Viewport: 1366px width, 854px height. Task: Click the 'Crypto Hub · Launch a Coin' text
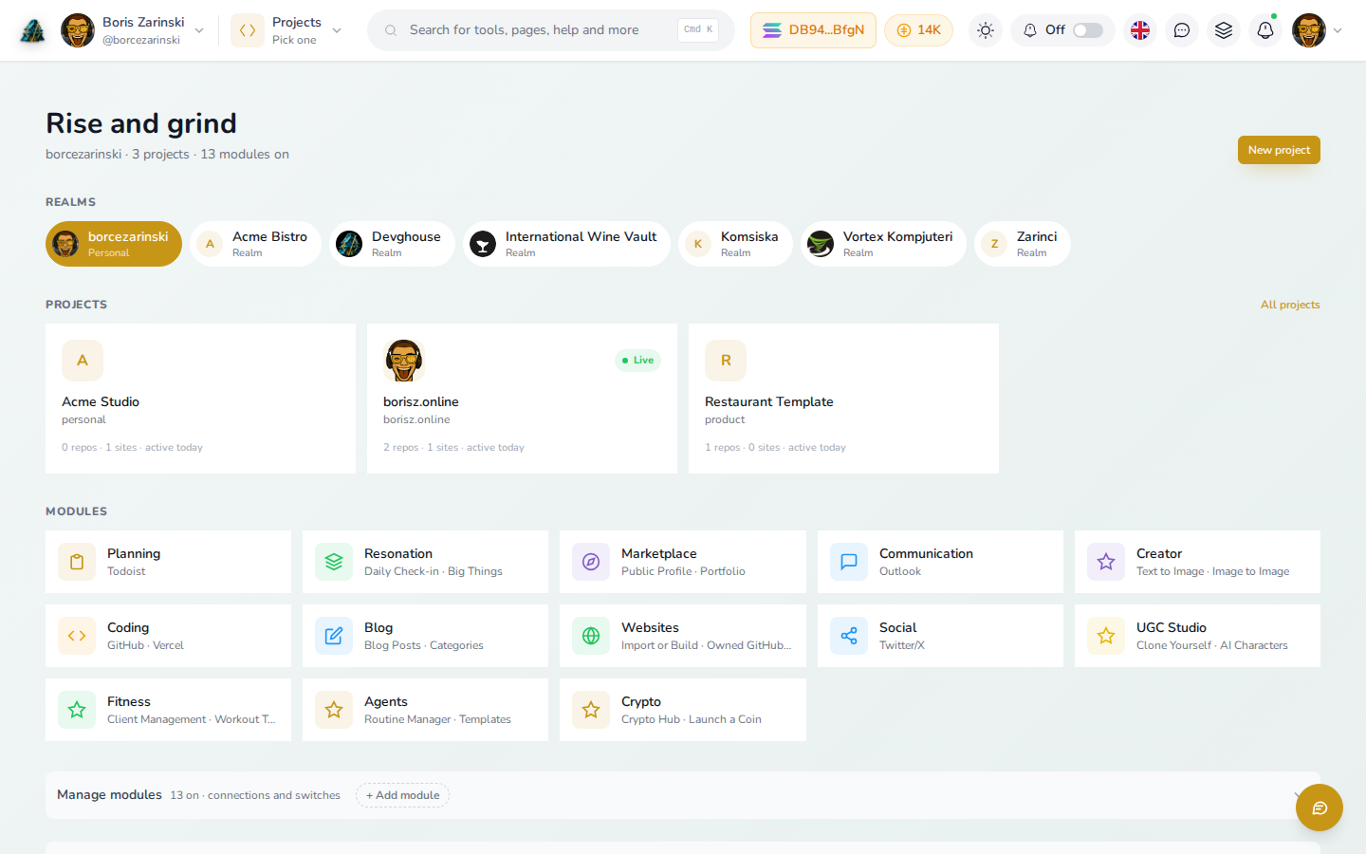point(692,719)
